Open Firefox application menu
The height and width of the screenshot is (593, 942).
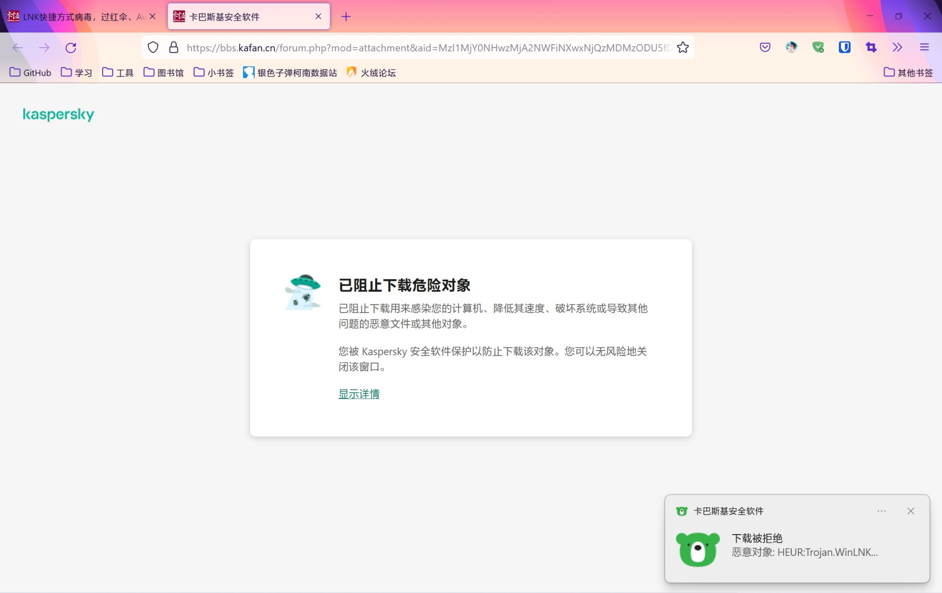tap(924, 47)
